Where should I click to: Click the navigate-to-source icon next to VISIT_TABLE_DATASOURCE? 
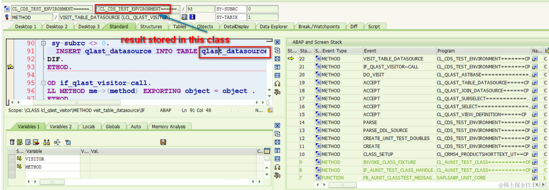(184, 17)
